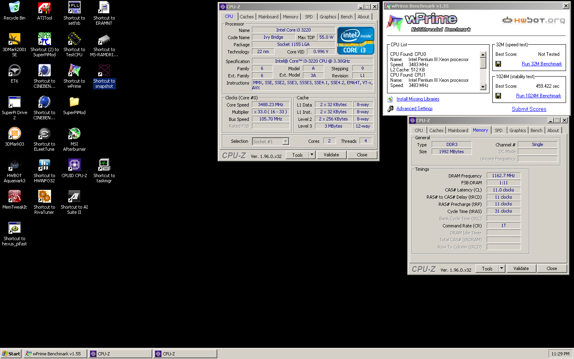Image resolution: width=574 pixels, height=359 pixels.
Task: Select the CPU tab in CPU-Z Memory window
Action: 419,130
